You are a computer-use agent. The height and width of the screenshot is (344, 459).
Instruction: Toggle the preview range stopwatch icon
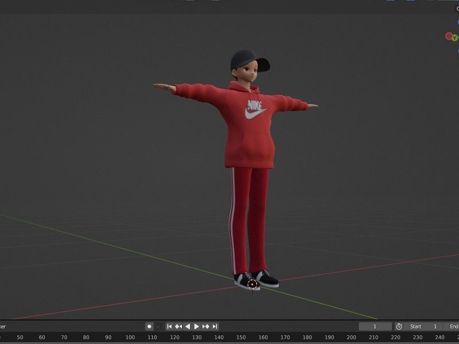tap(399, 326)
